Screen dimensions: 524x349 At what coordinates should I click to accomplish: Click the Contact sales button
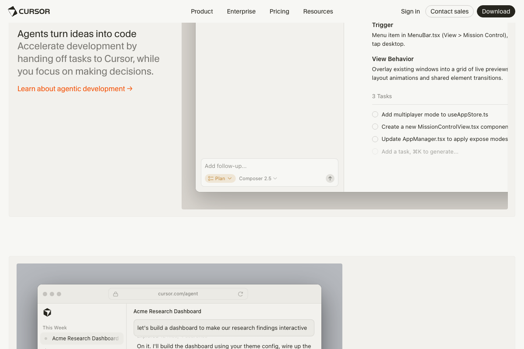pos(449,11)
